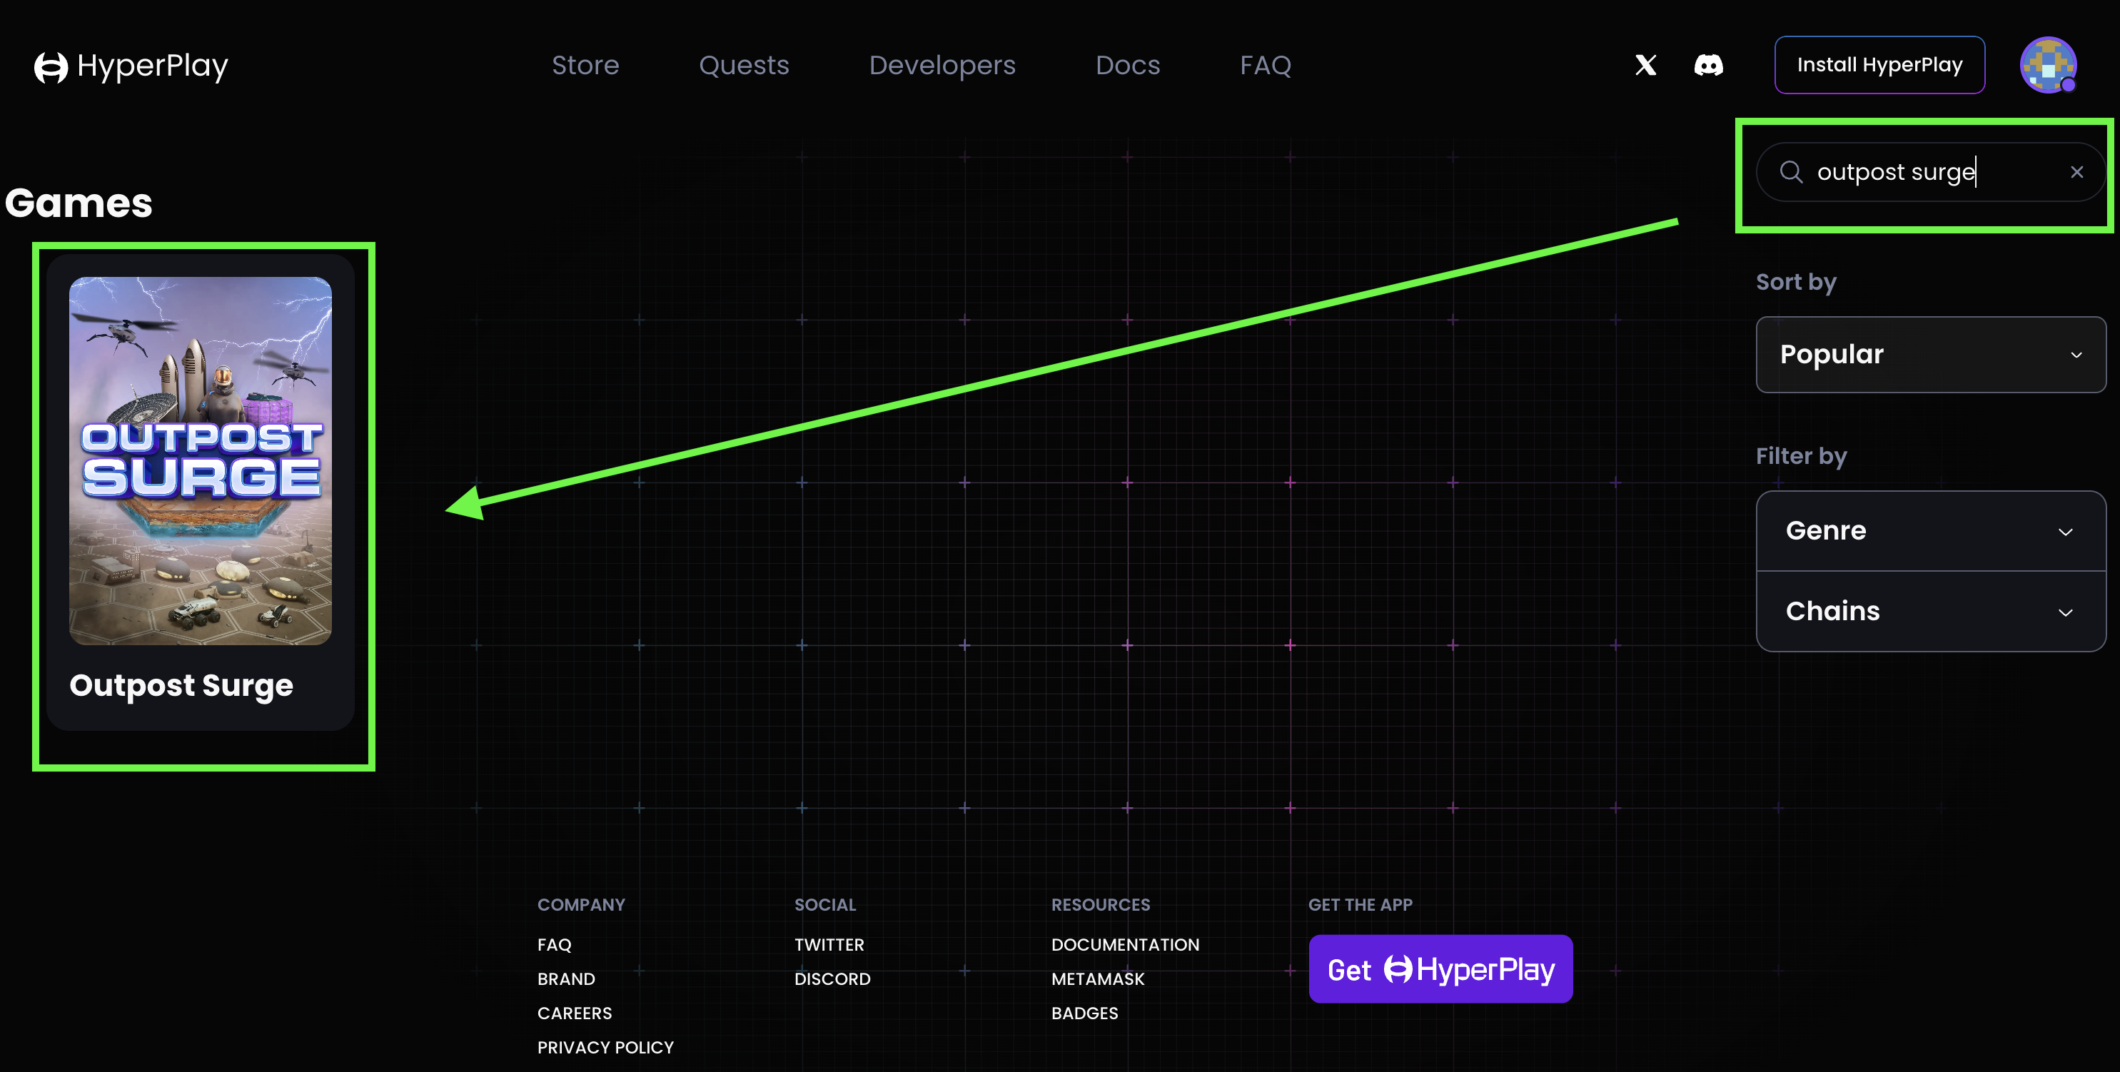Focus the 'outpost surge' search field

tap(1930, 172)
